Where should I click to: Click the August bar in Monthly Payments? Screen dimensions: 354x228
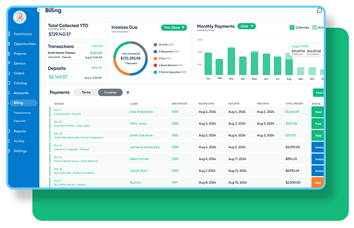[289, 64]
